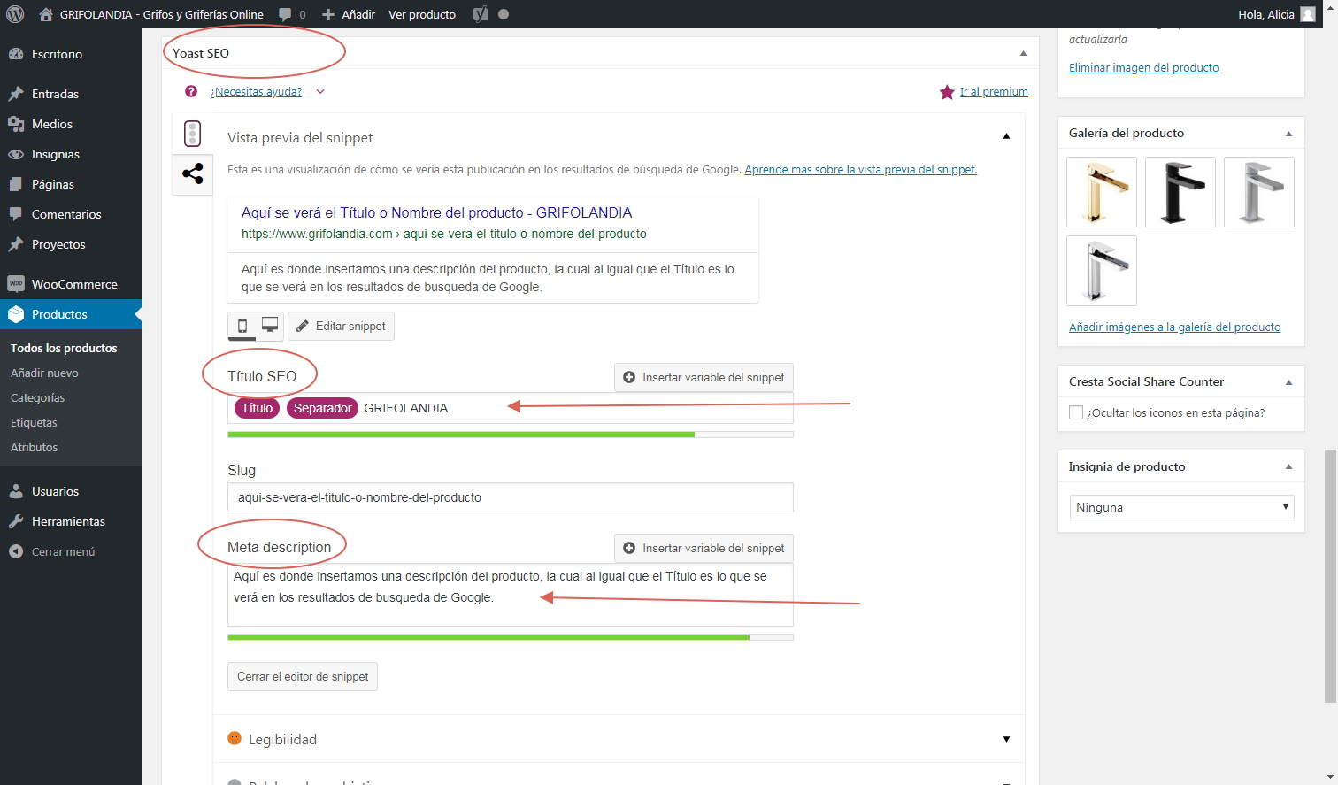This screenshot has height=785, width=1338.
Task: Open Etiquetas under Productos
Action: 34,422
